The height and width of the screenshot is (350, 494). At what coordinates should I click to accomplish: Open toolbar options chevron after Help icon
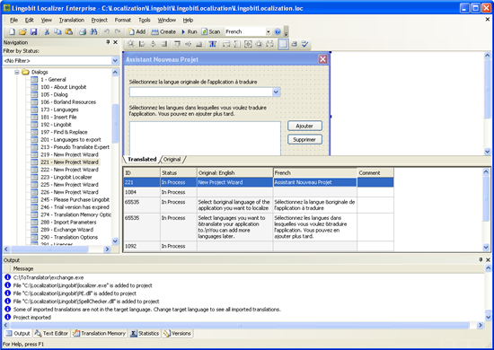[x=286, y=32]
